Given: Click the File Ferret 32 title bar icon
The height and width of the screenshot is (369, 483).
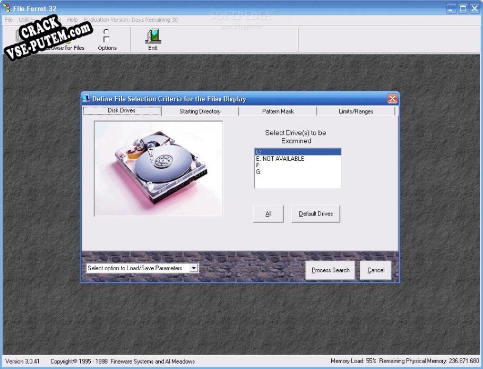Looking at the screenshot, I should (x=6, y=8).
